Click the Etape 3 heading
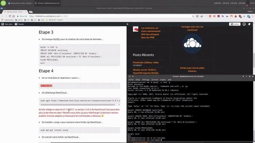This screenshot has width=255, height=143. [x=46, y=32]
